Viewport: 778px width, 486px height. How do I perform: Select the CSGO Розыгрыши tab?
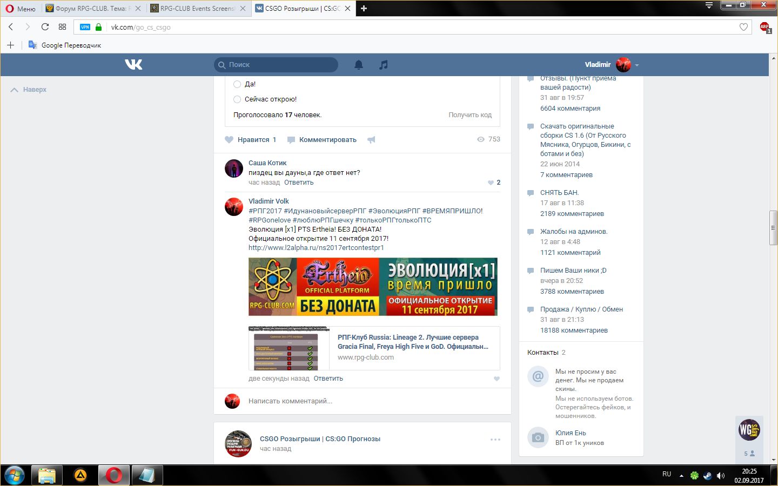[303, 9]
